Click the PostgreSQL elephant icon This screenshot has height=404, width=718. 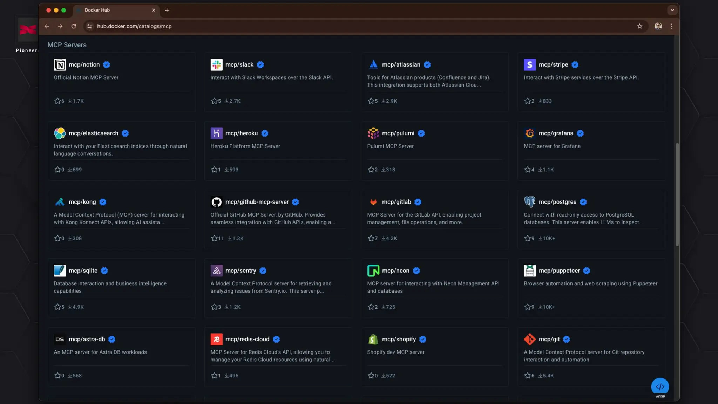pyautogui.click(x=529, y=202)
